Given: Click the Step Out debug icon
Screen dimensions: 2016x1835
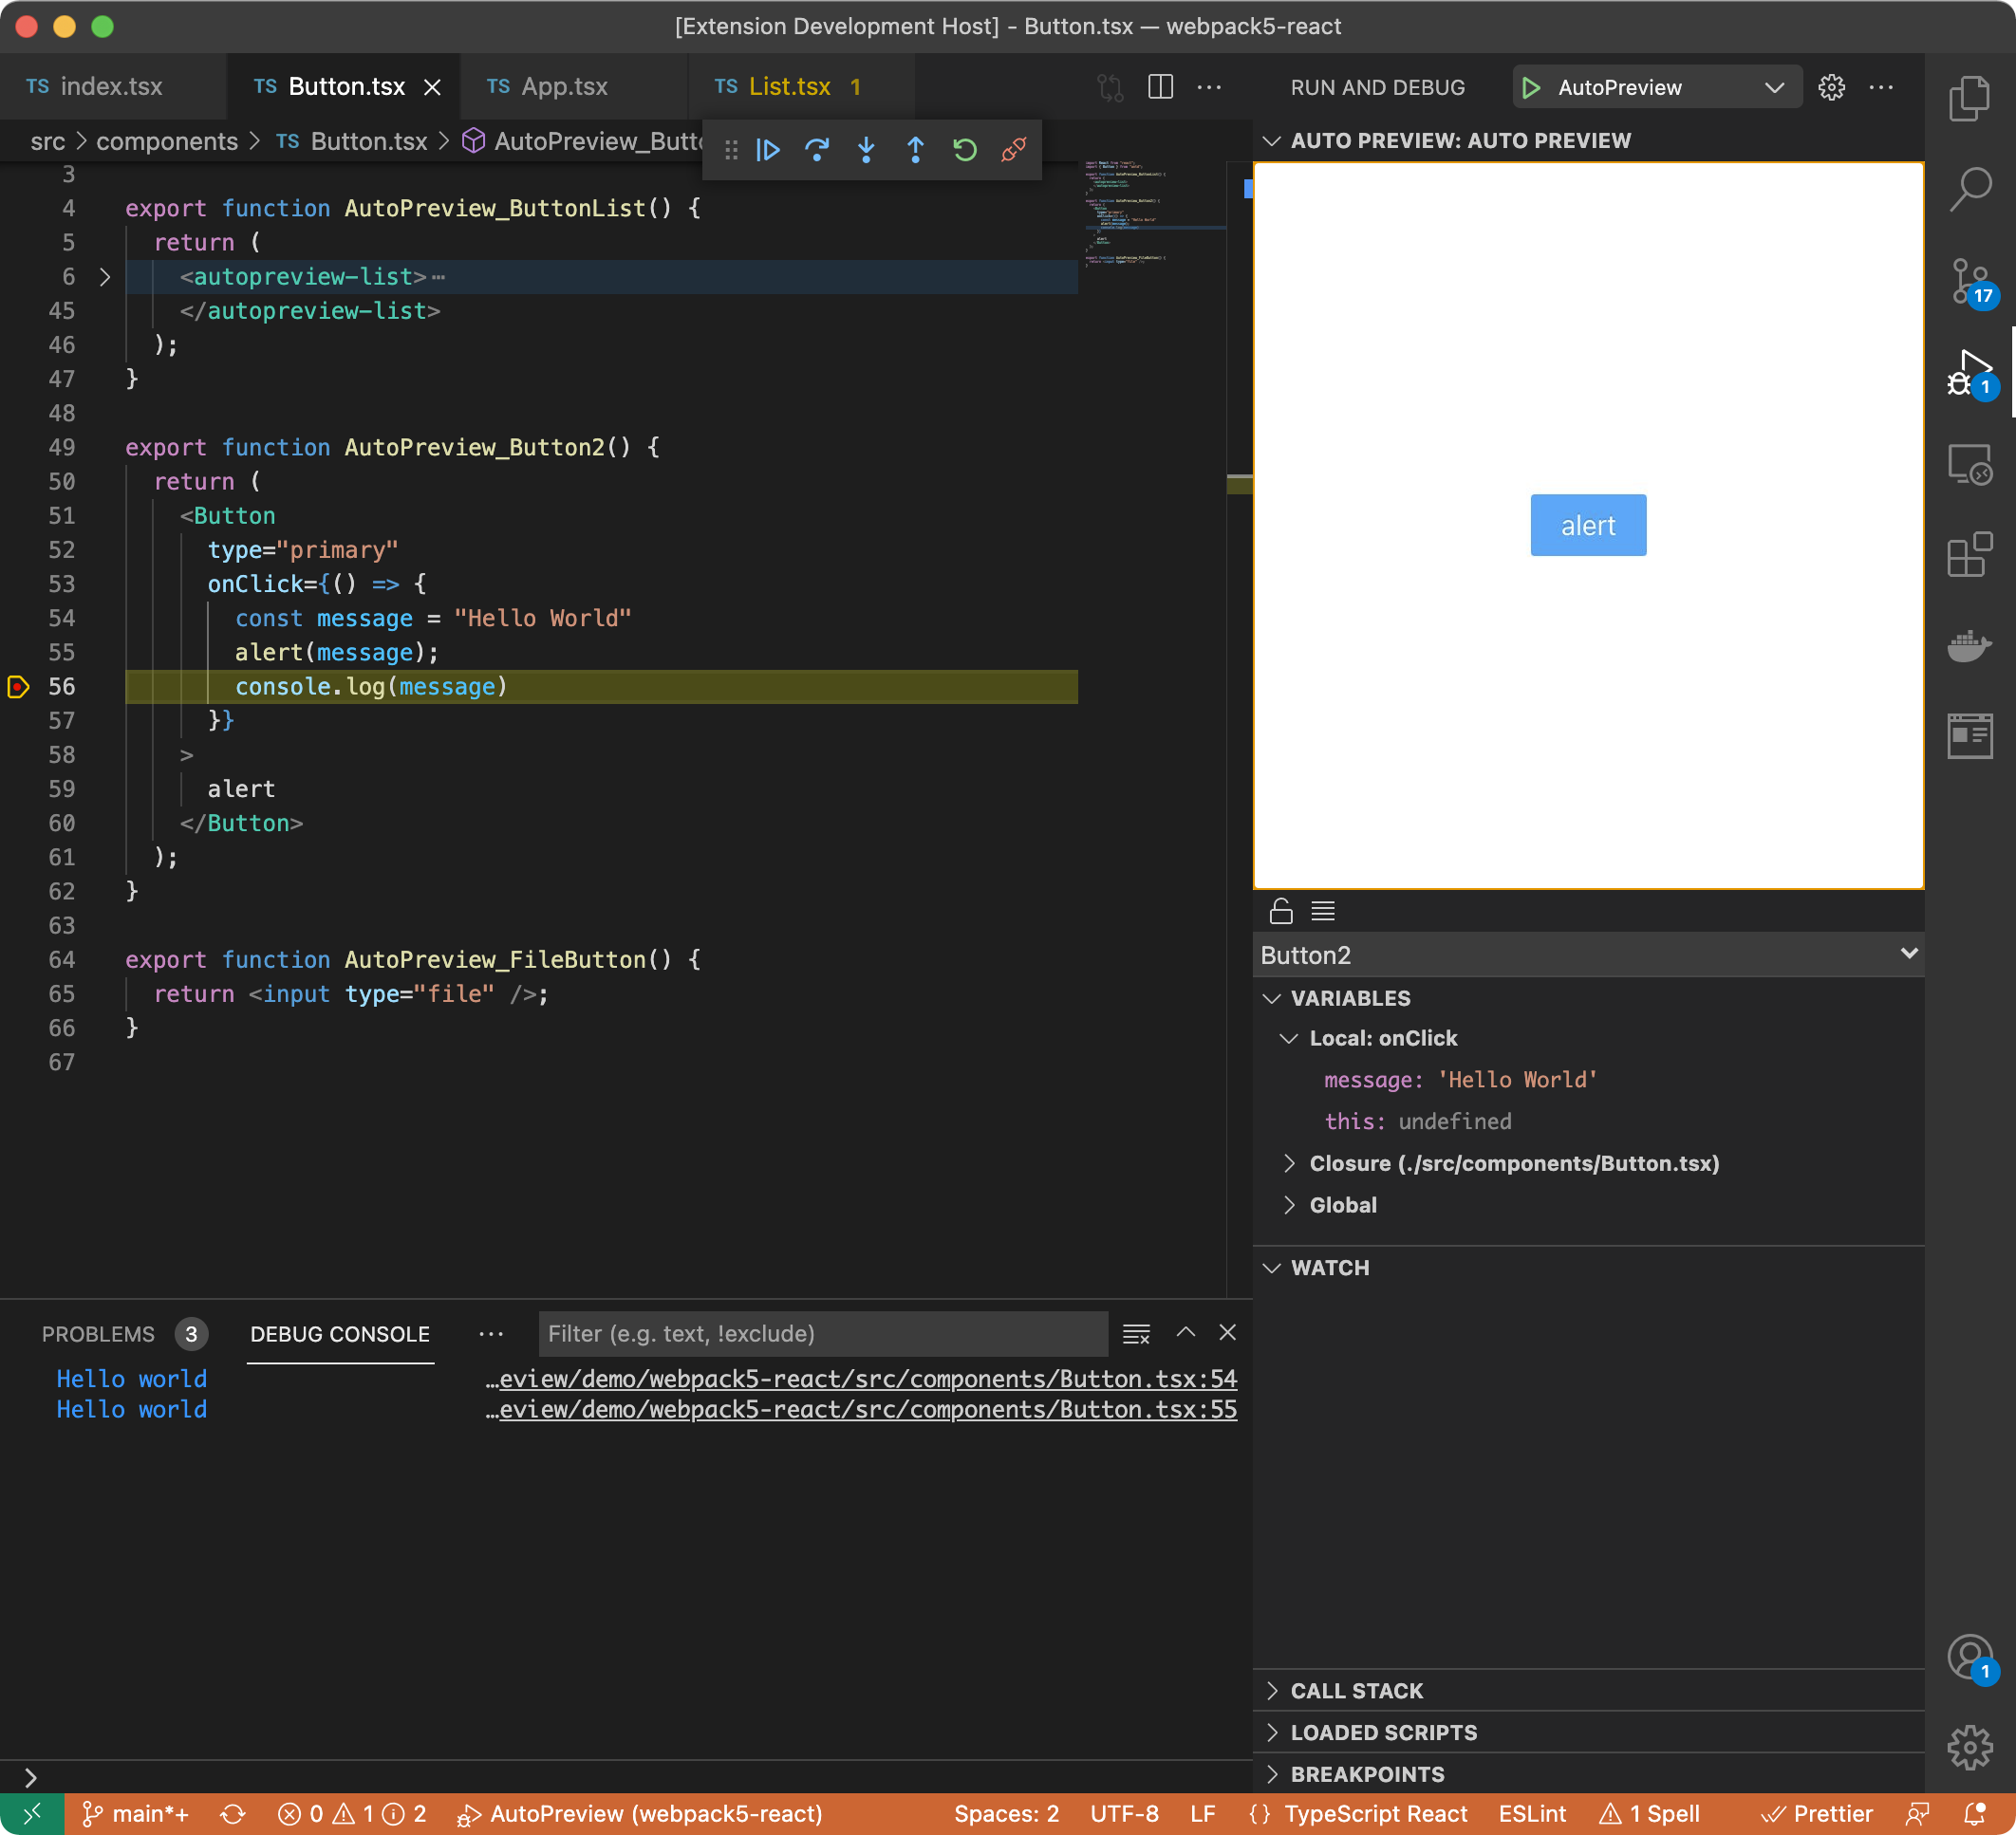Looking at the screenshot, I should pos(915,150).
